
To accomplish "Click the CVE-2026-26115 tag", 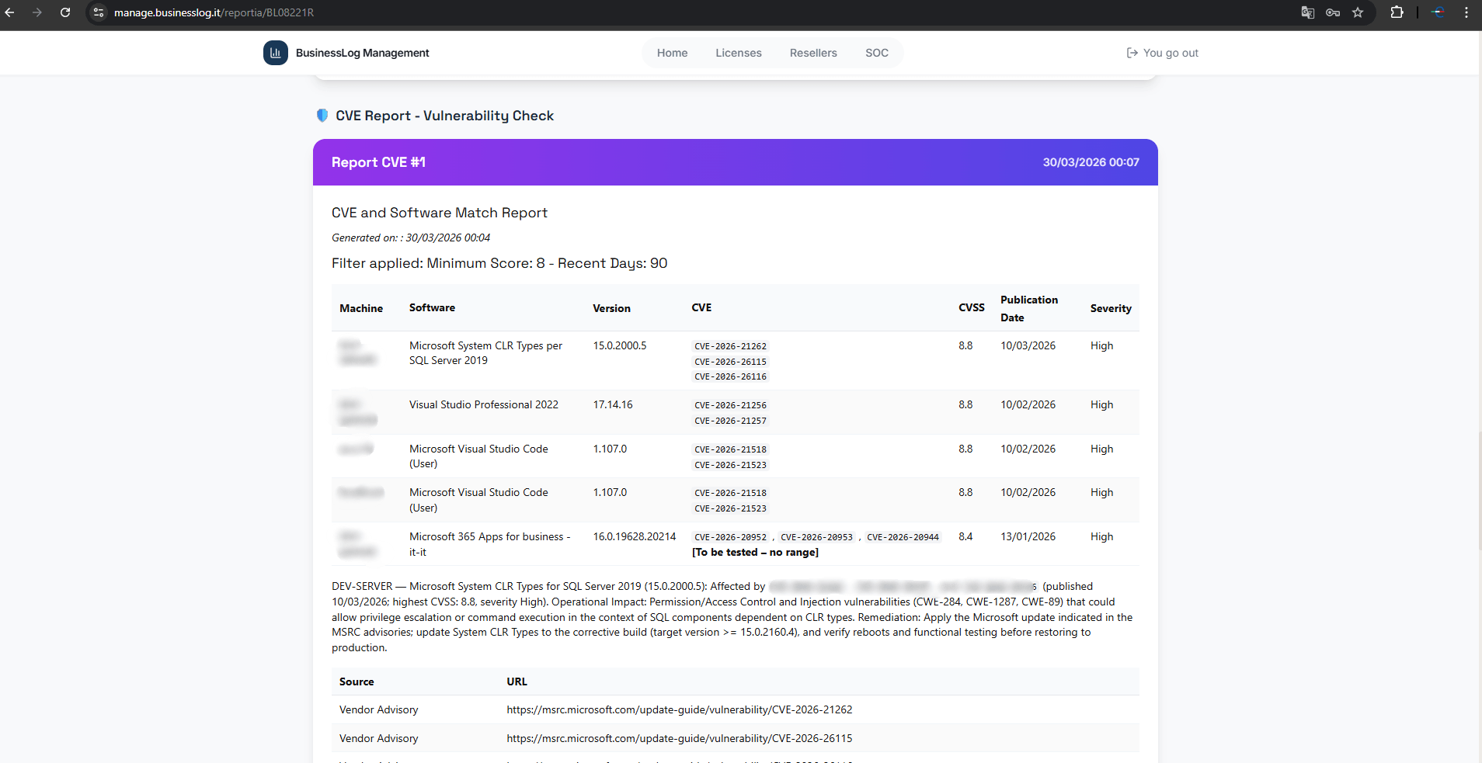I will point(730,362).
